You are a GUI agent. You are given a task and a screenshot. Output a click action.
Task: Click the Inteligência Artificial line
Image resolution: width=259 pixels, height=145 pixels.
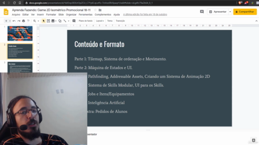[x=106, y=103]
